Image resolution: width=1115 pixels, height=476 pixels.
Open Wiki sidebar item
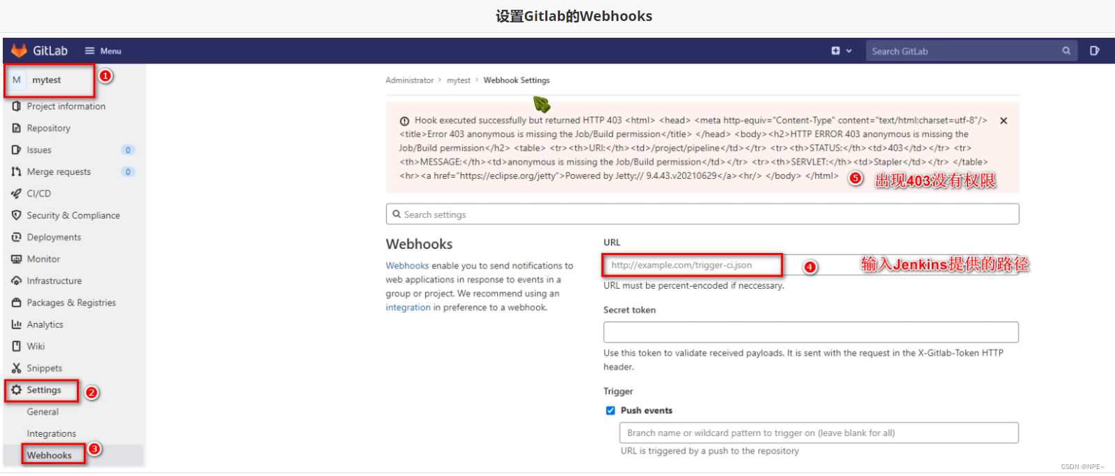[x=36, y=346]
